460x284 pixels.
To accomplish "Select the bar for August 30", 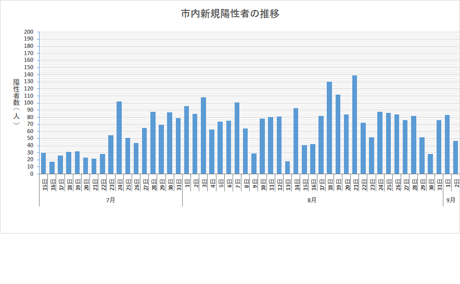I will pyautogui.click(x=430, y=164).
